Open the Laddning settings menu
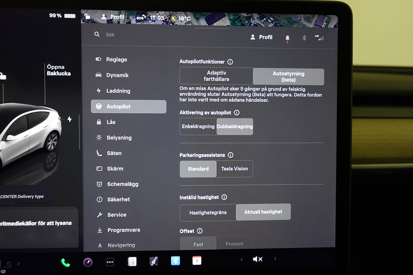 pyautogui.click(x=118, y=91)
